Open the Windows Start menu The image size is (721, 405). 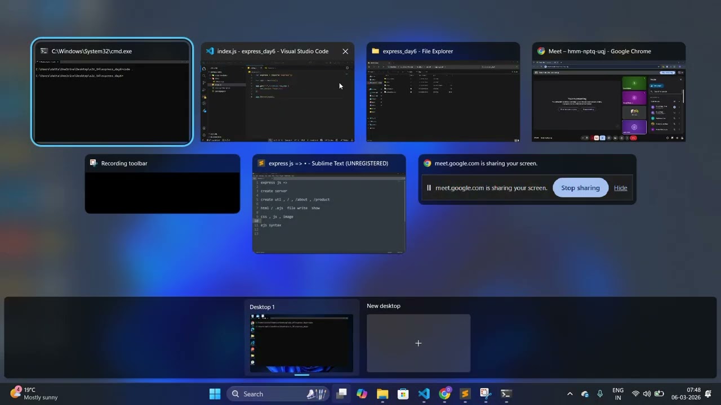pos(215,394)
